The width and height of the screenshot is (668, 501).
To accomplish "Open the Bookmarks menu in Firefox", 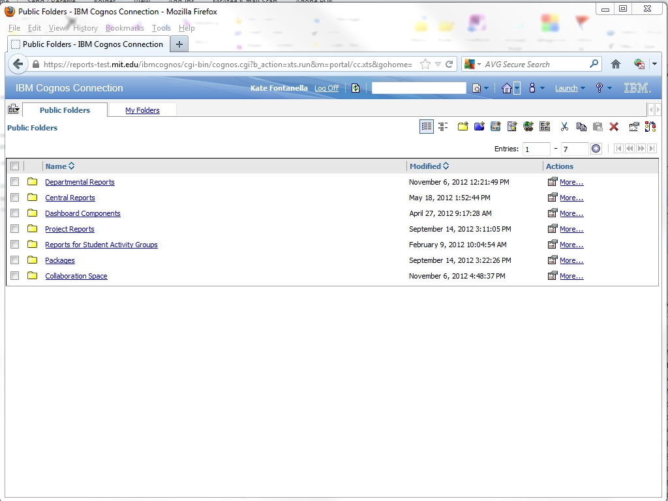I will click(x=125, y=28).
